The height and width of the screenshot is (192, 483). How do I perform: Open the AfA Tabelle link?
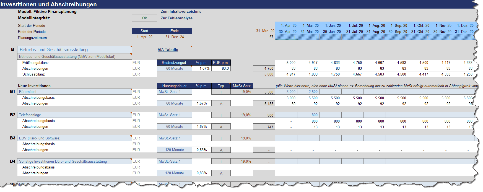[168, 50]
